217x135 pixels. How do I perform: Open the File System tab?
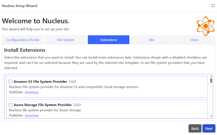(x=66, y=40)
